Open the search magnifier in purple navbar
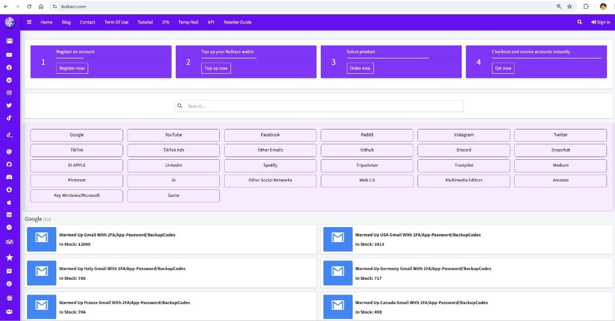This screenshot has width=615, height=321. click(x=579, y=22)
